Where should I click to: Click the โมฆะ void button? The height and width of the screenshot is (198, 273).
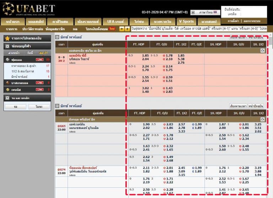tap(39, 107)
